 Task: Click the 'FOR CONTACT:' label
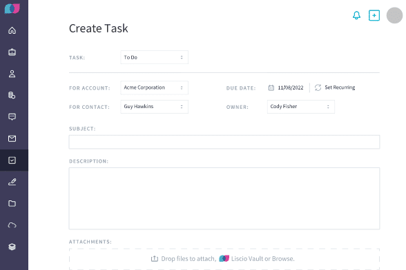[89, 107]
